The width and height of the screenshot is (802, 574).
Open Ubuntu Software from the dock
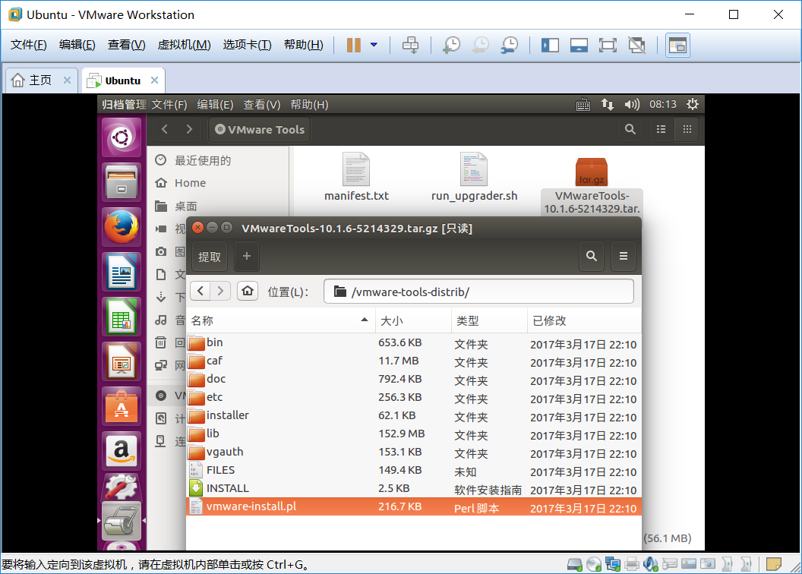point(122,406)
